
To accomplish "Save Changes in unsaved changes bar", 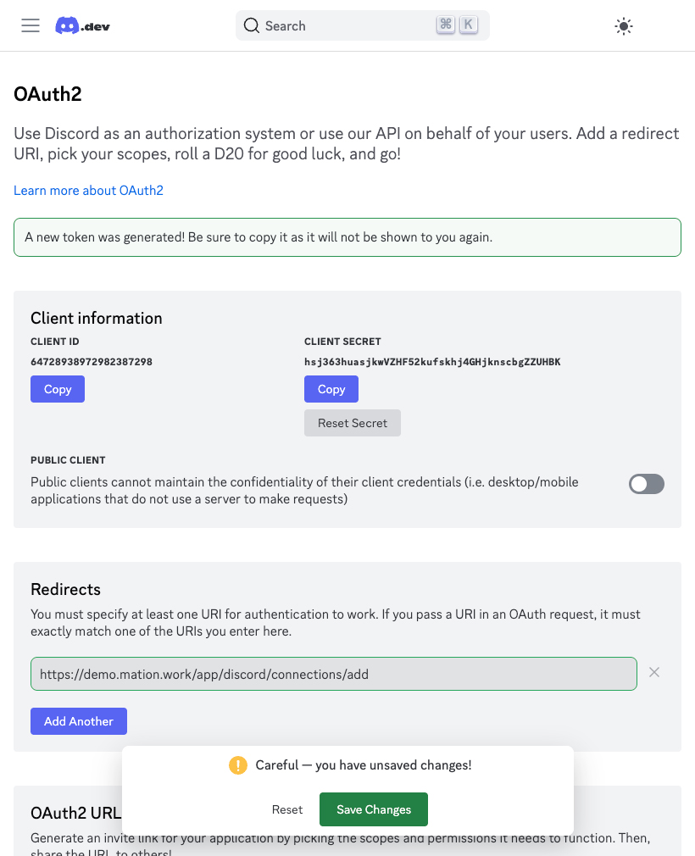I will click(x=374, y=809).
